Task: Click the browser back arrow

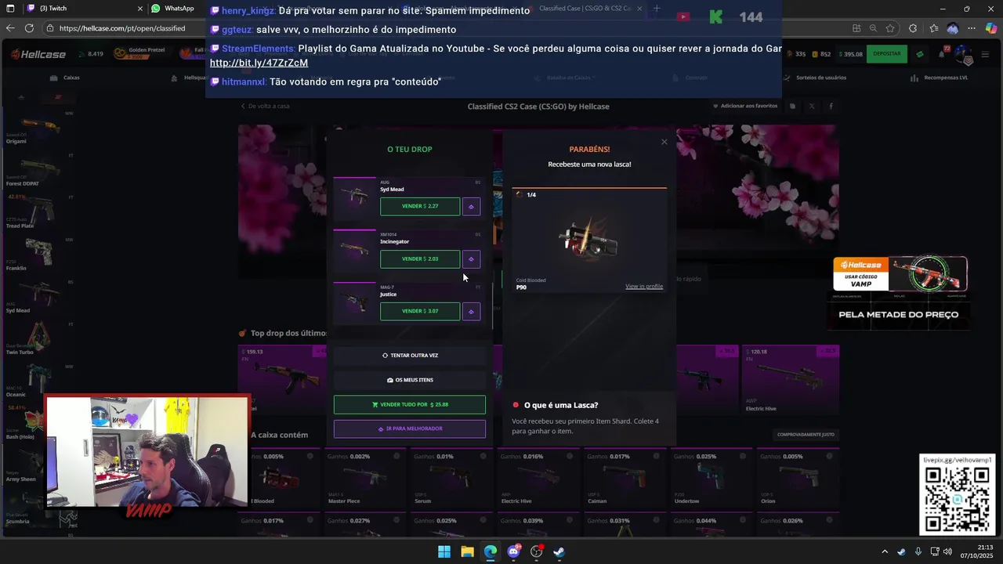Action: click(x=9, y=28)
